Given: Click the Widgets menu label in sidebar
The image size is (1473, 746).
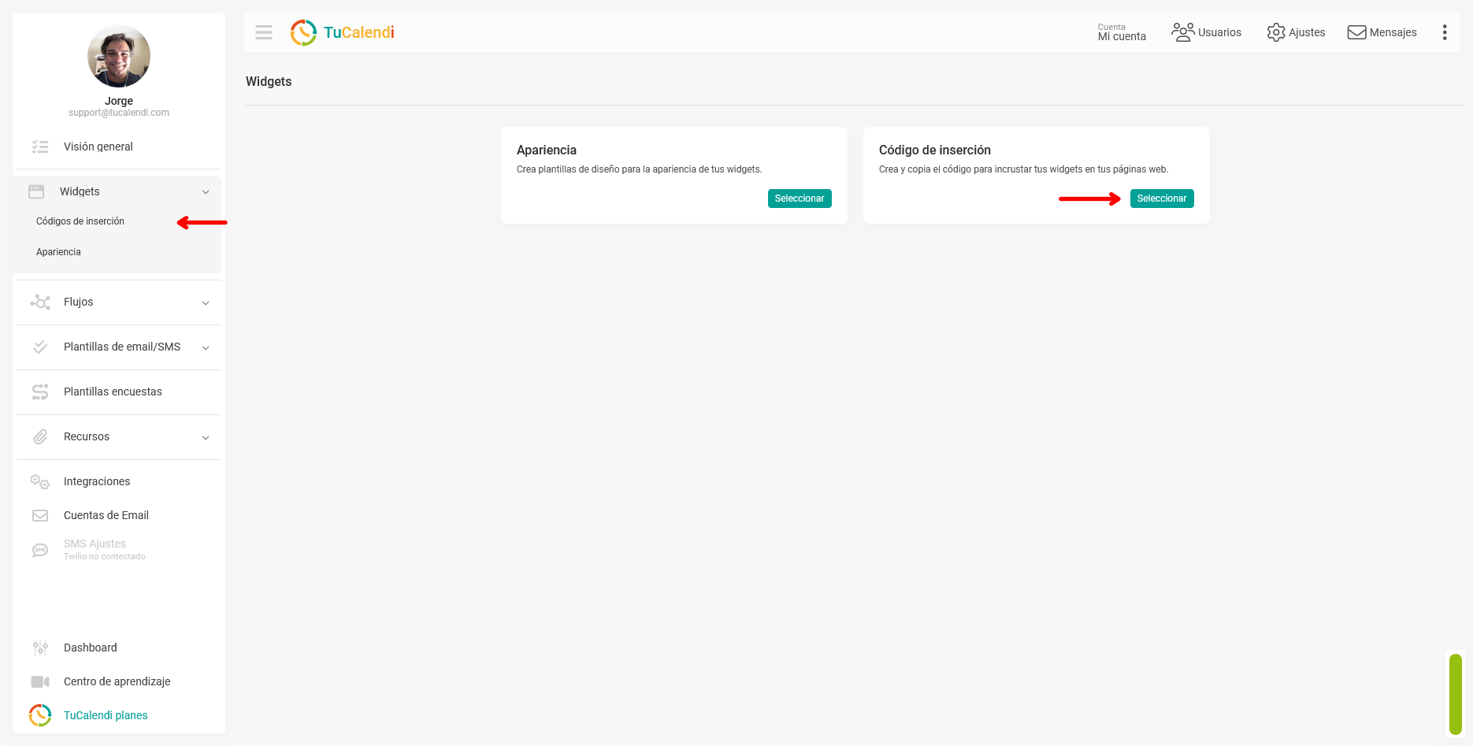Looking at the screenshot, I should point(80,191).
